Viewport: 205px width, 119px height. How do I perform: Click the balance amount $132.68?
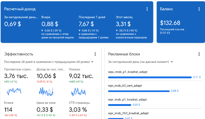[x=170, y=23]
